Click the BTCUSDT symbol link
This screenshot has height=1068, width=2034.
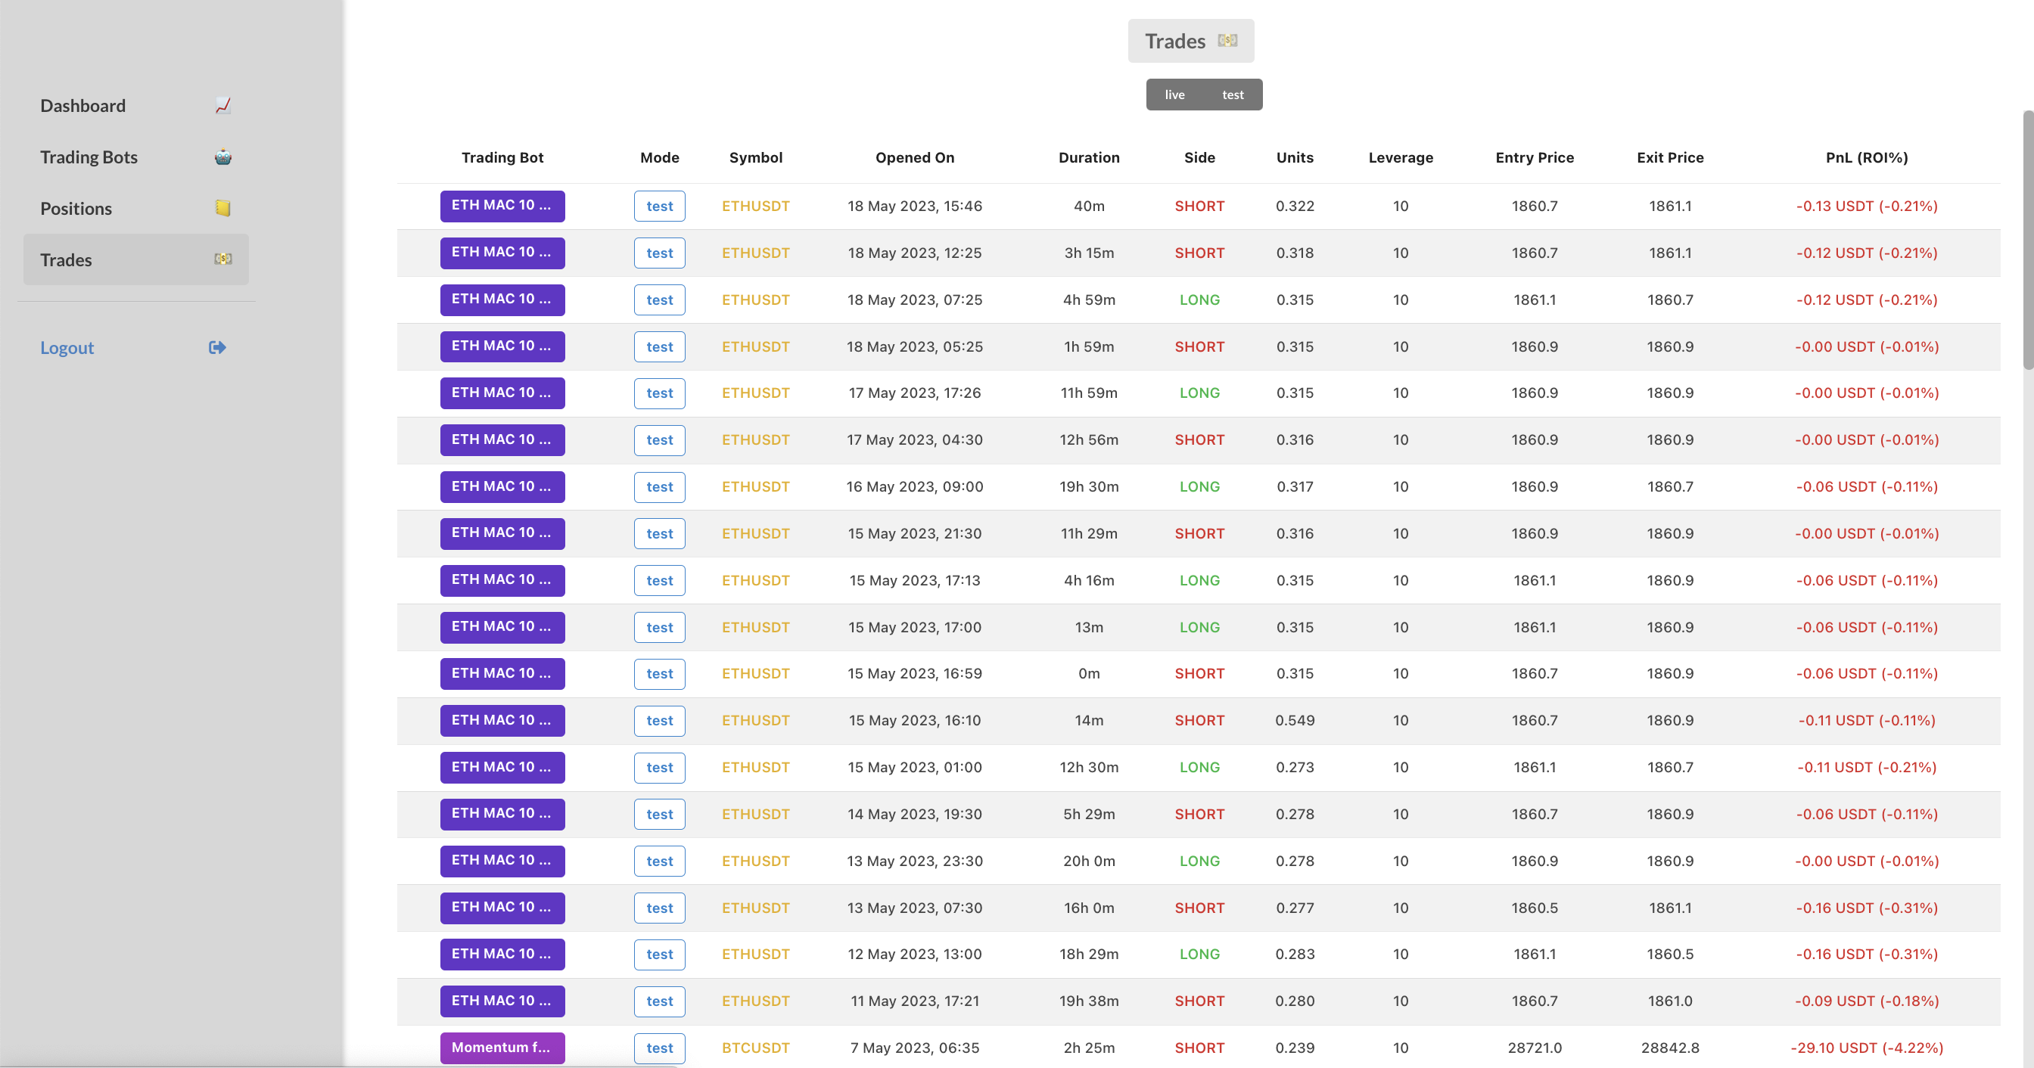pos(755,1048)
